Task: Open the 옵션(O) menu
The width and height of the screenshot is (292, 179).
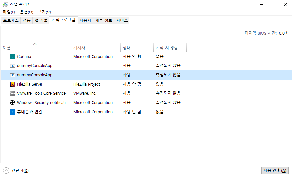Action: click(26, 12)
